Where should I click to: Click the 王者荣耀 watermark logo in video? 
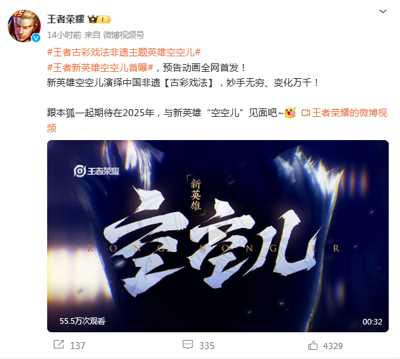(96, 171)
